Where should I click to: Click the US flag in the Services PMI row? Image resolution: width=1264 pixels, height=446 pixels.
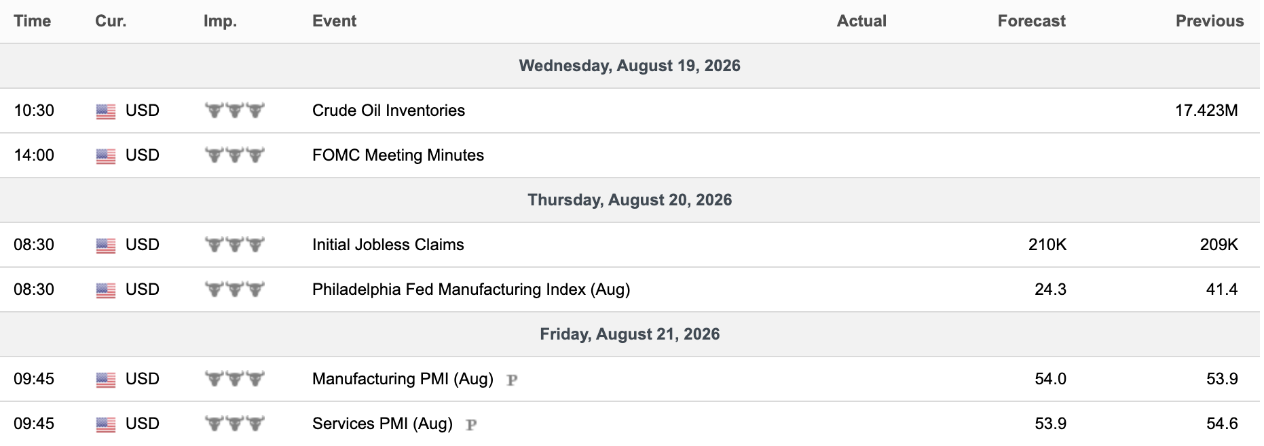pyautogui.click(x=106, y=424)
